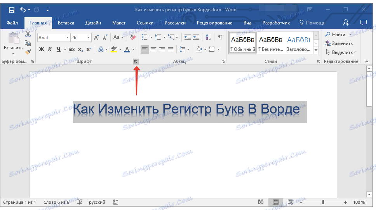Viewport: 376px width, 210px height.
Task: Decrease font size with small A icon
Action: click(x=105, y=37)
